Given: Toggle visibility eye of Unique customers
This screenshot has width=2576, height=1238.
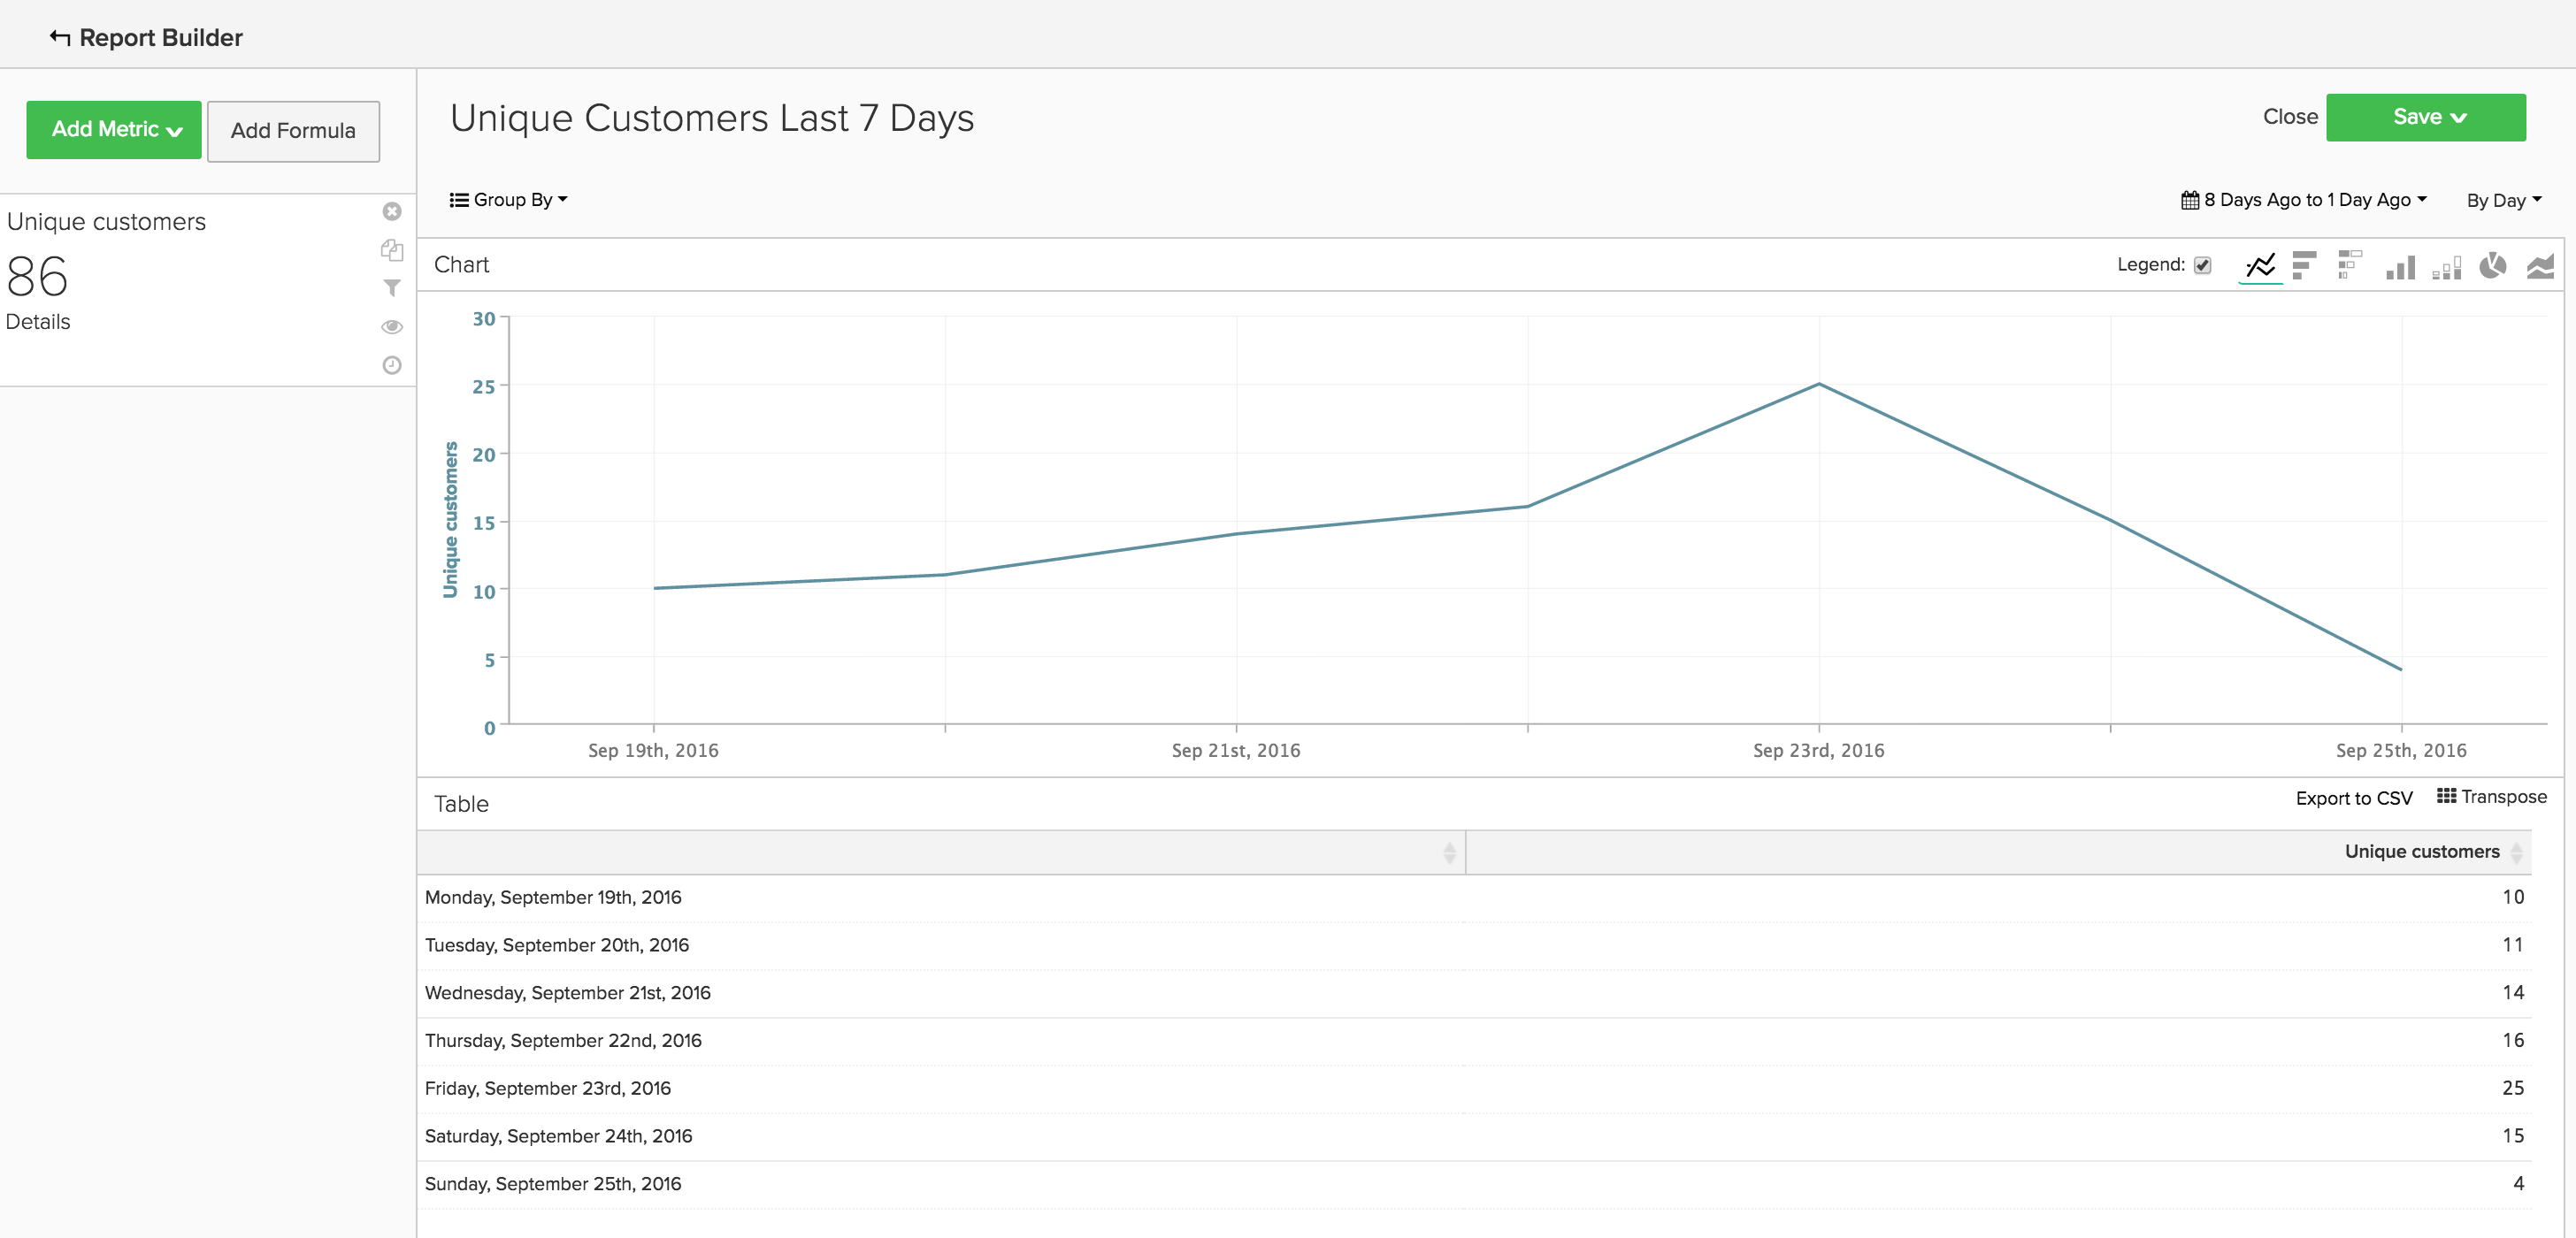Looking at the screenshot, I should click(392, 327).
